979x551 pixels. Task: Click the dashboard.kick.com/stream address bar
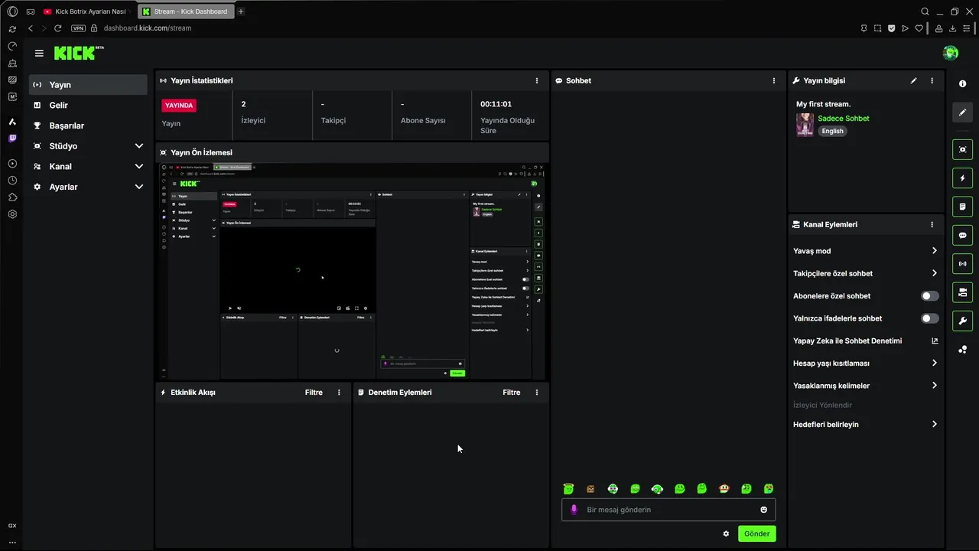pyautogui.click(x=148, y=28)
